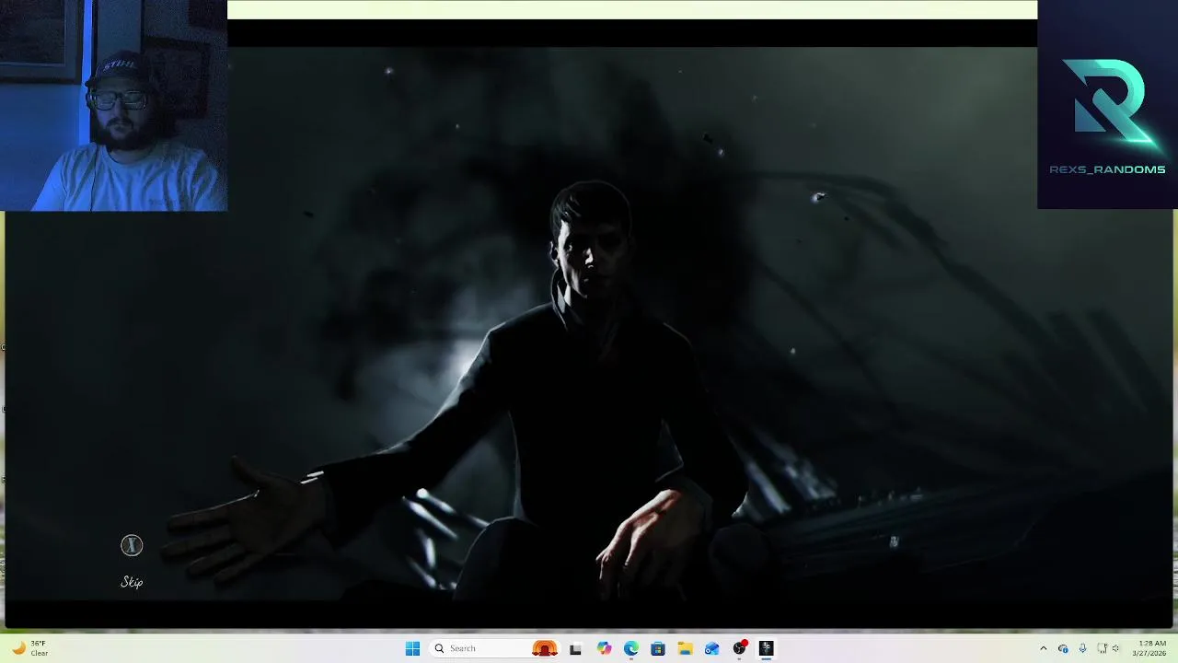Viewport: 1178px width, 663px height.
Task: Open the OneDrive tray icon
Action: click(1063, 648)
